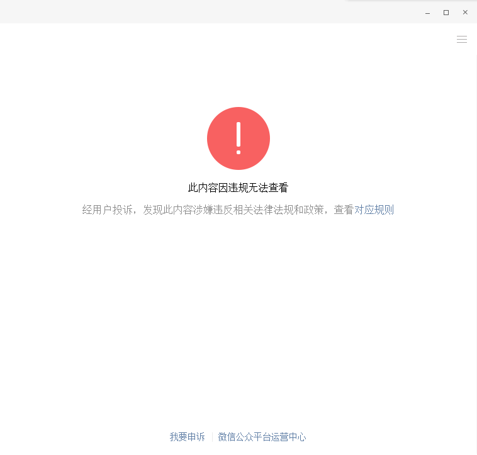Click the word 查看 before 对应规则

click(344, 210)
